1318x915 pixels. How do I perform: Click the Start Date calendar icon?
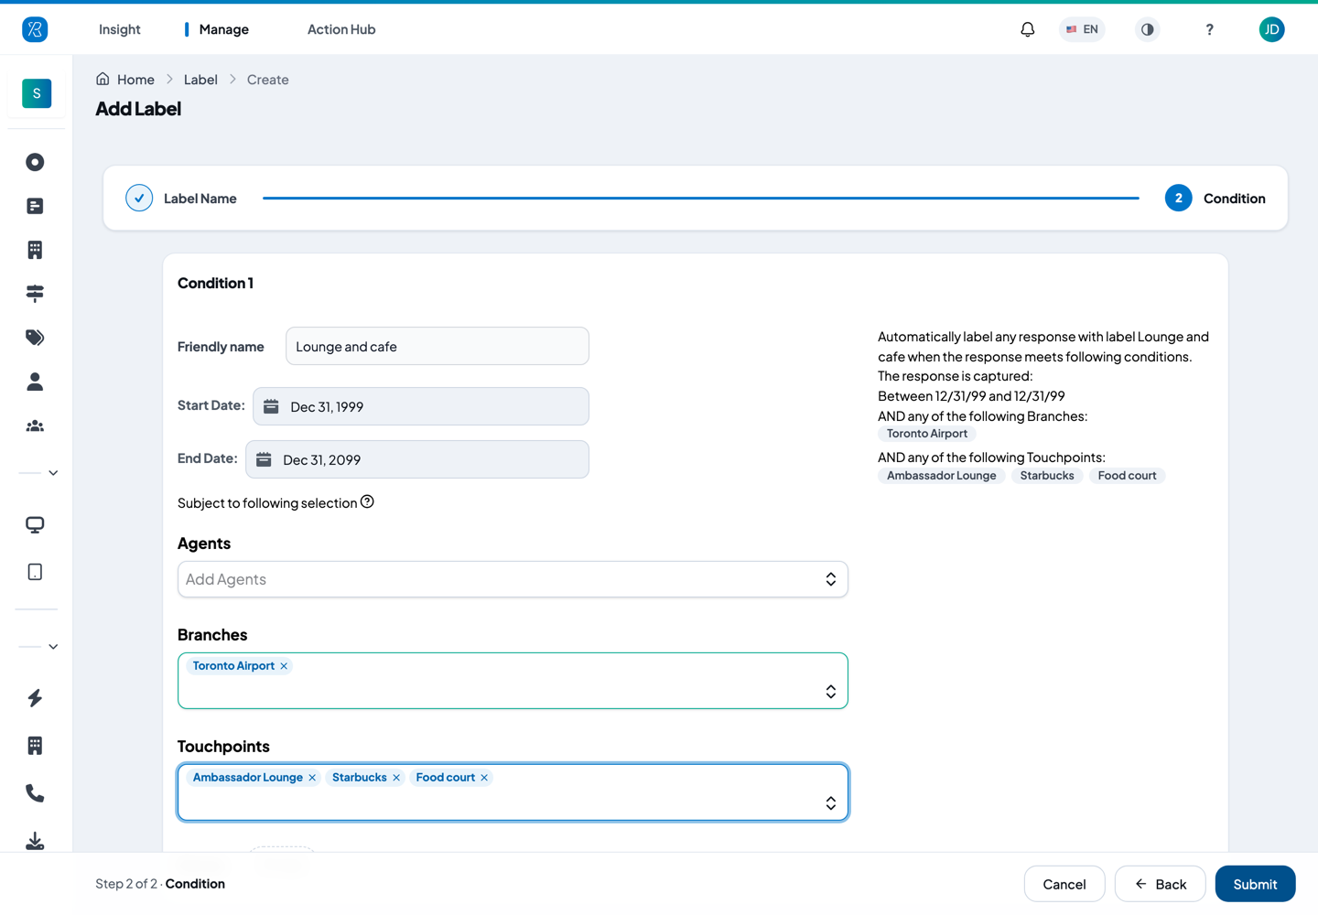click(x=271, y=406)
